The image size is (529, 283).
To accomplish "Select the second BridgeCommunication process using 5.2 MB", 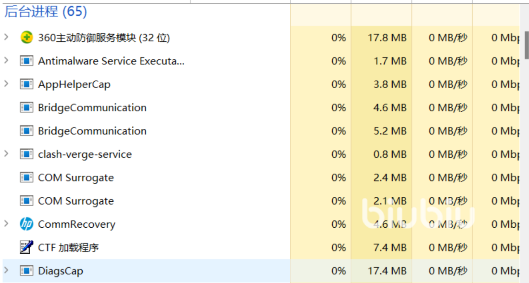I will (x=92, y=131).
